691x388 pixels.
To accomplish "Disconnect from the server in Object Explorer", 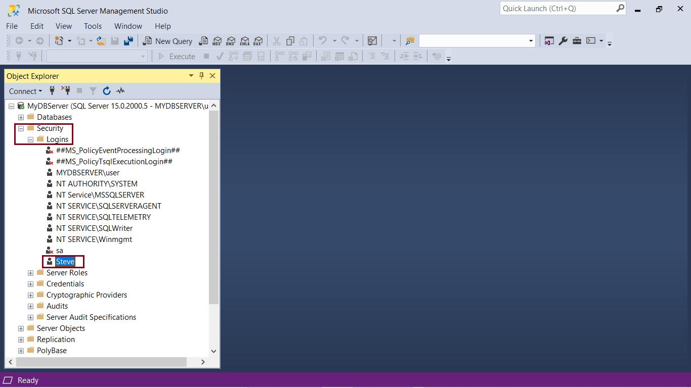I will click(x=65, y=91).
